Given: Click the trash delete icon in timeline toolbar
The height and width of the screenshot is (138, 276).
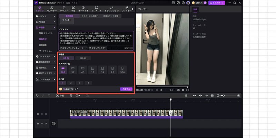Looking at the screenshot, I should [x=49, y=96].
